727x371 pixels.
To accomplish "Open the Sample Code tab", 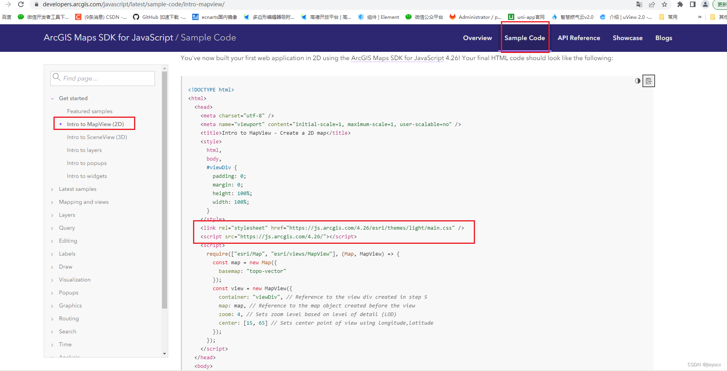I will tap(525, 38).
